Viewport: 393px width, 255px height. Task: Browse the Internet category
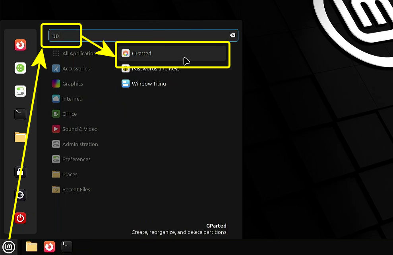click(72, 99)
